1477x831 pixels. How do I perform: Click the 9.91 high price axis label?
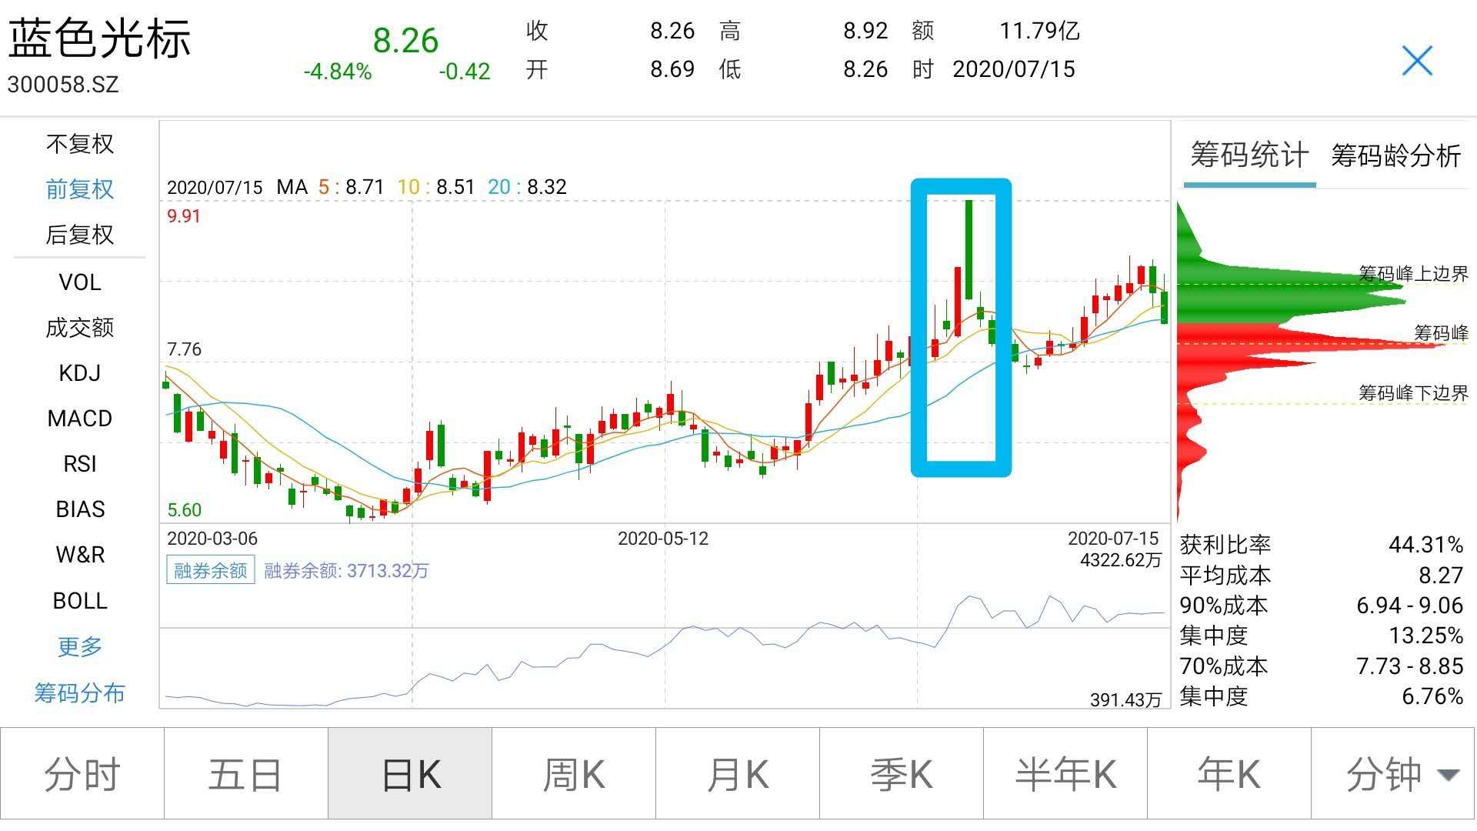[x=184, y=216]
